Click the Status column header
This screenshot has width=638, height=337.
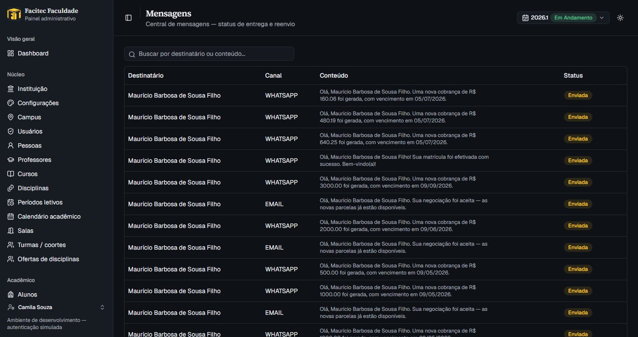(573, 75)
